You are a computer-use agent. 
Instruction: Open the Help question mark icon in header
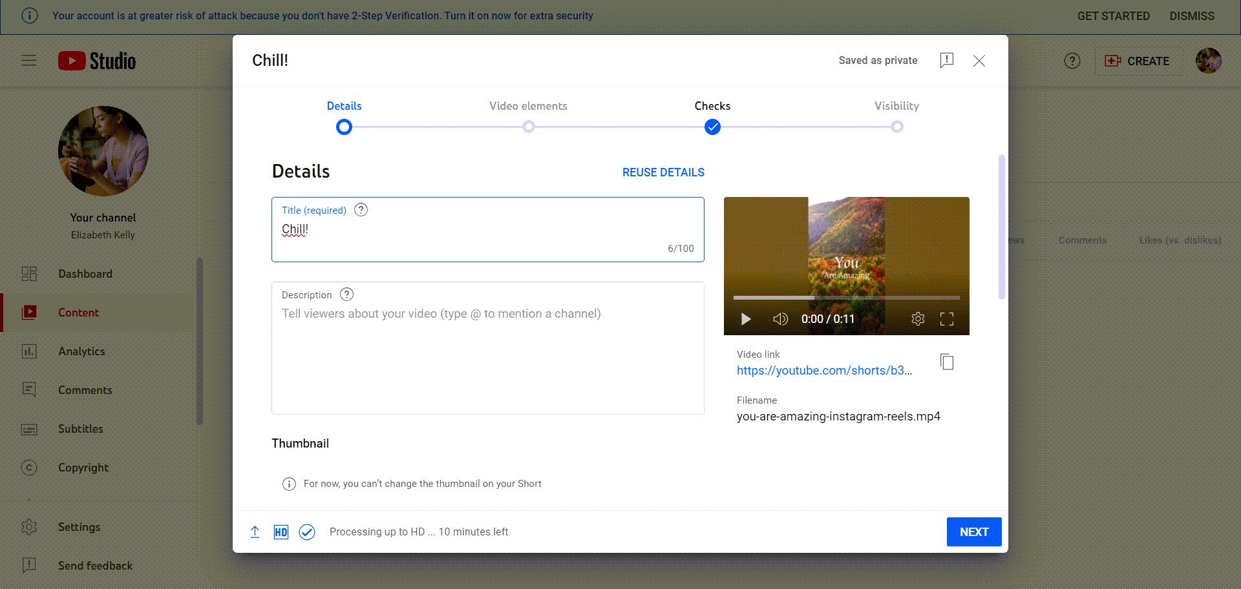pos(1072,61)
